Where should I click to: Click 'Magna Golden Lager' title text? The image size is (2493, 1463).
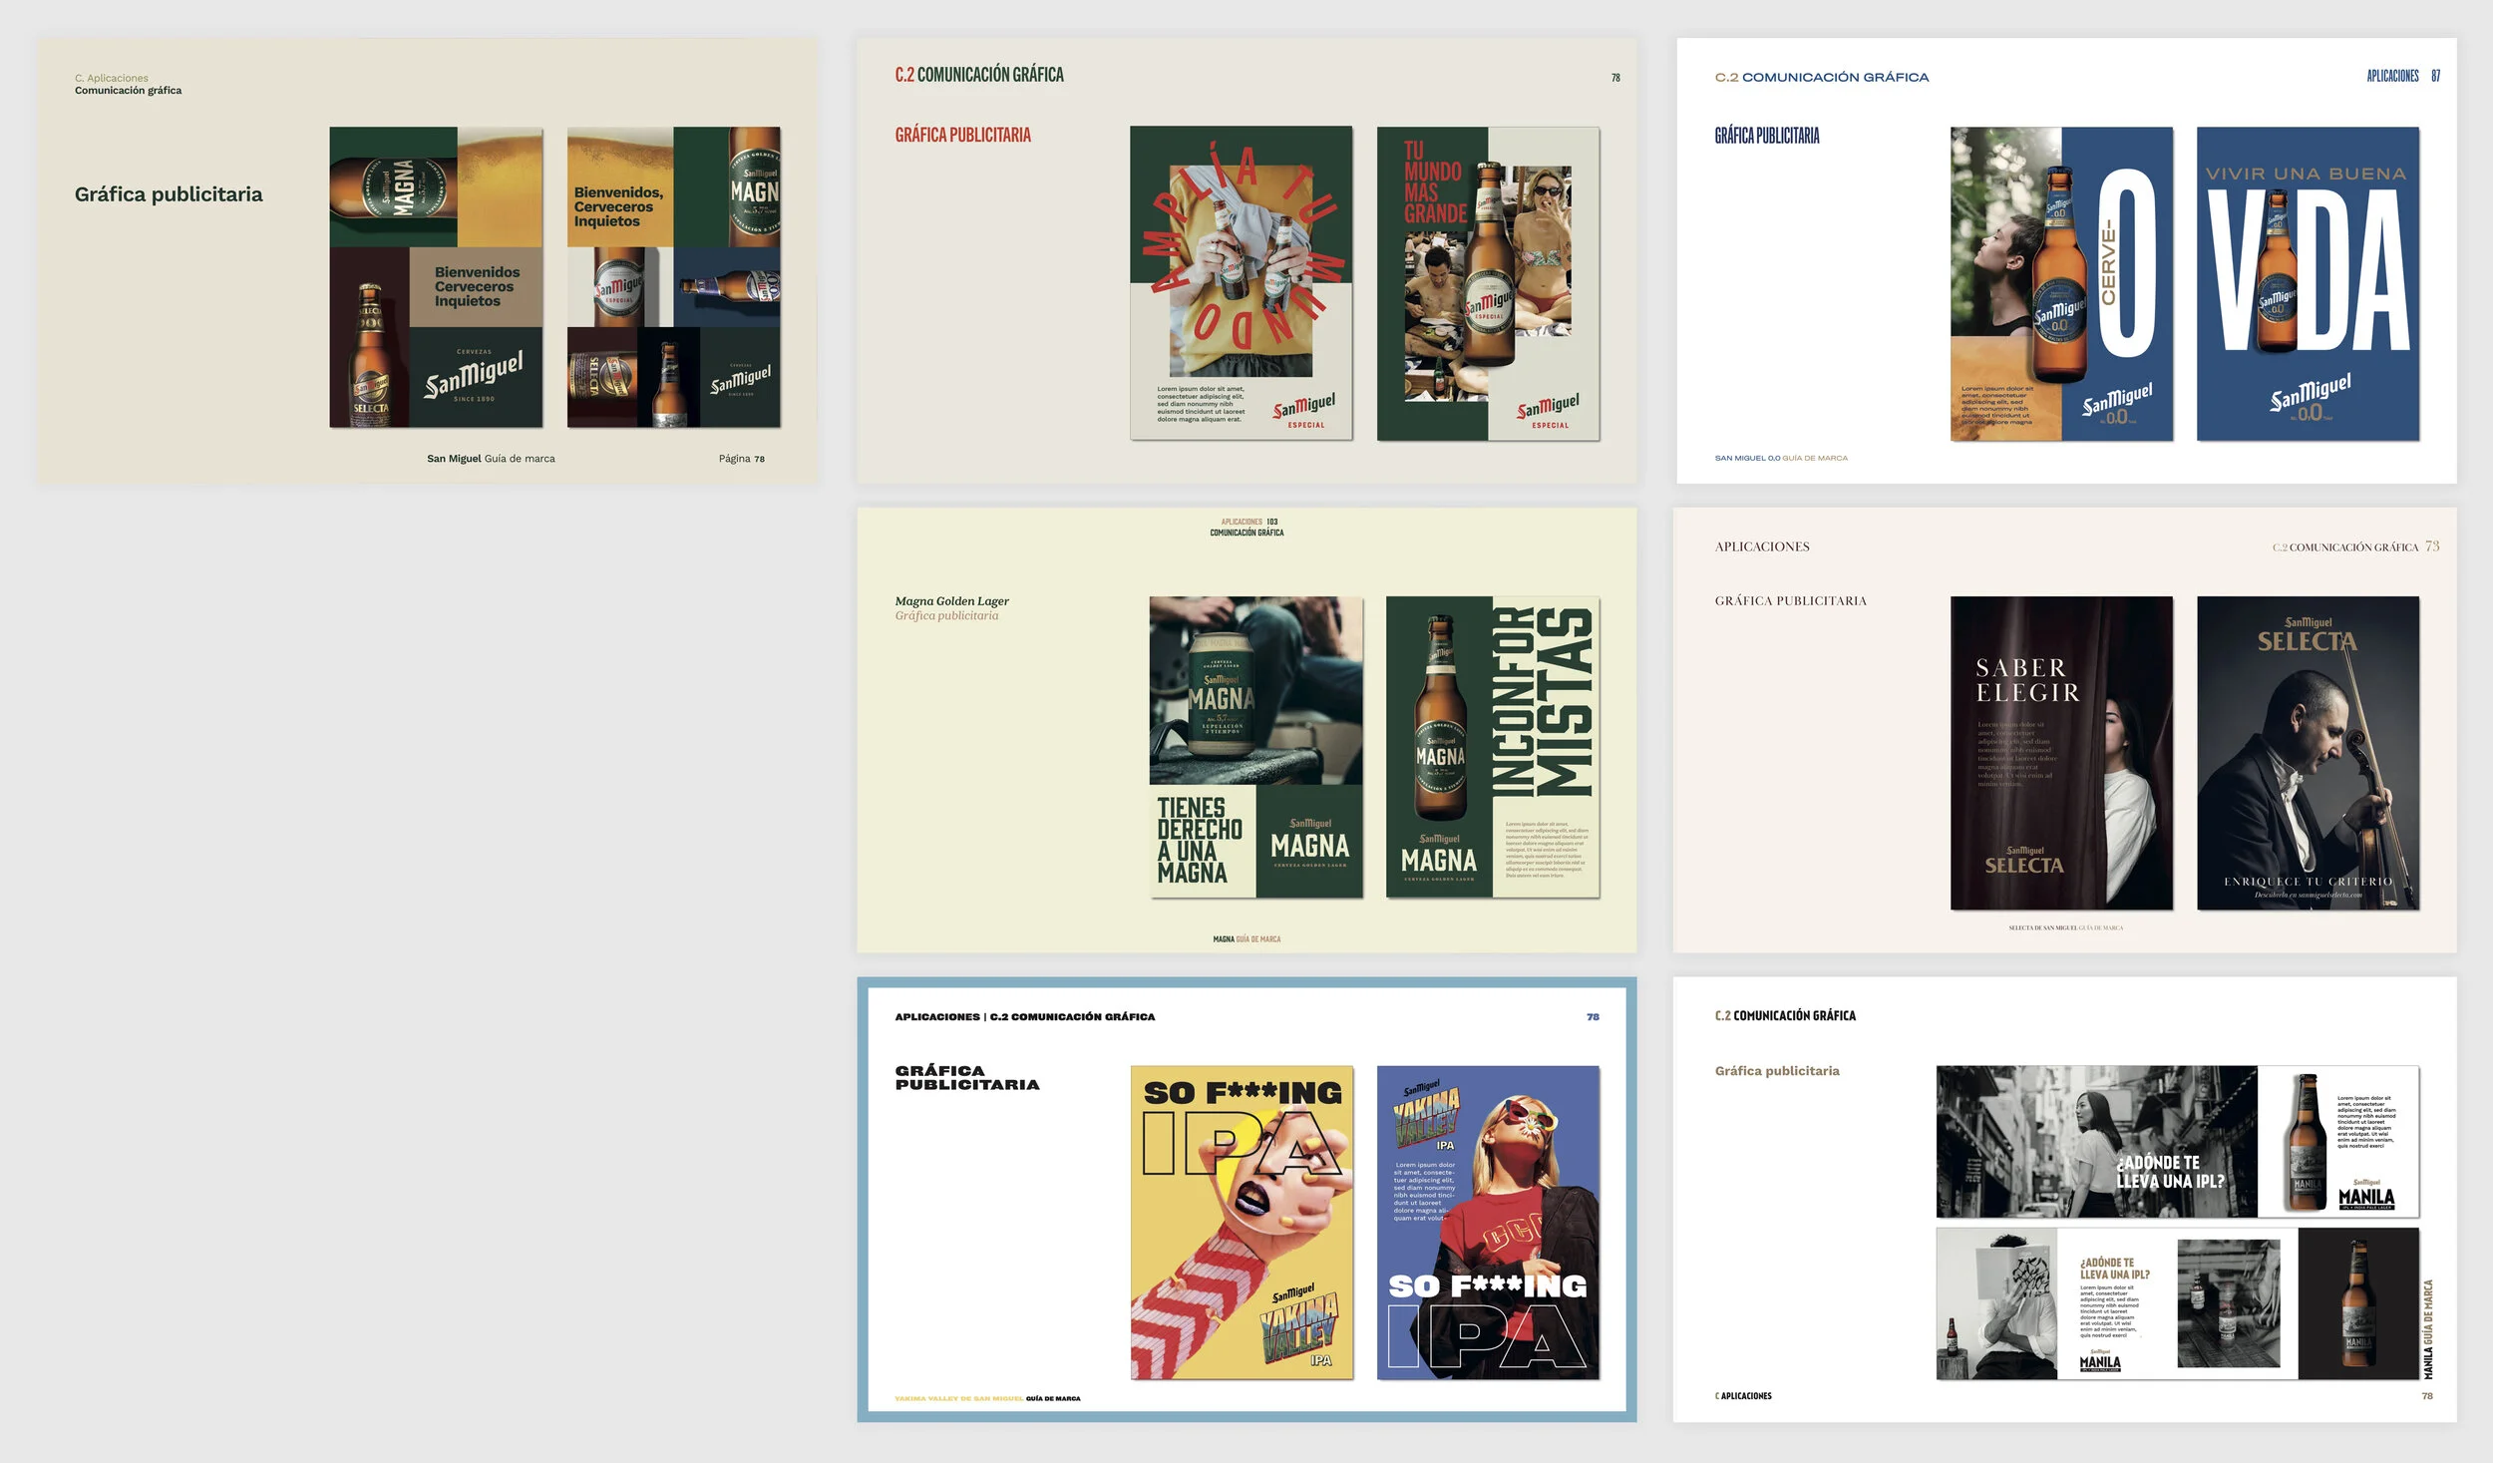(x=952, y=601)
